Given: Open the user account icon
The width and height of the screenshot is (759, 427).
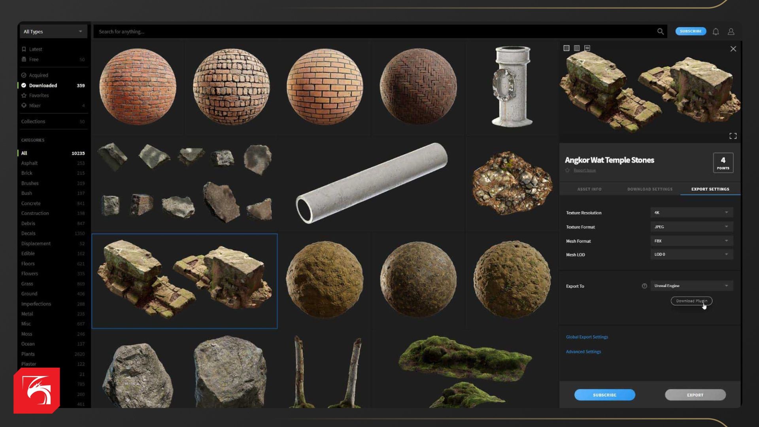Looking at the screenshot, I should pos(731,32).
